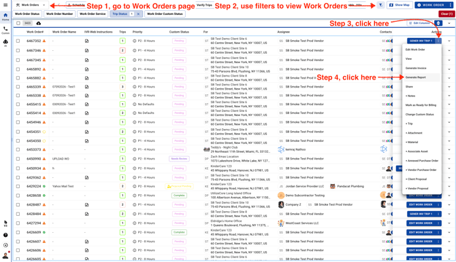Select Generate Invoice menu entry
Viewport: 456px width, 262px height.
pyautogui.click(x=416, y=68)
